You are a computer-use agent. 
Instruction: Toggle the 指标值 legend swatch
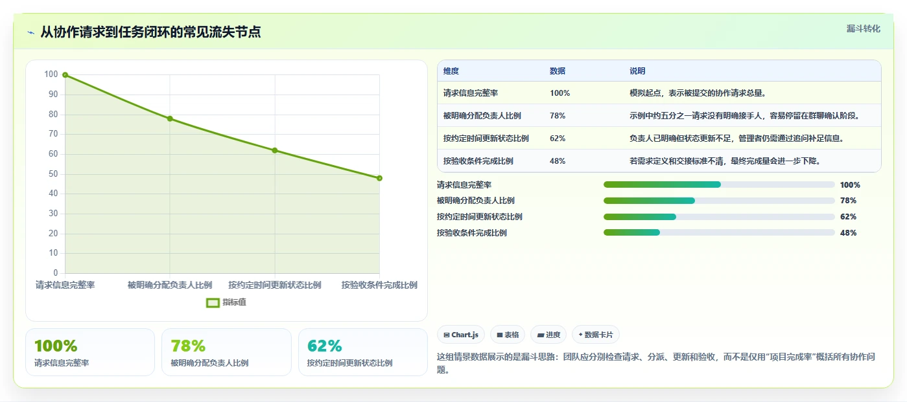[x=213, y=302]
